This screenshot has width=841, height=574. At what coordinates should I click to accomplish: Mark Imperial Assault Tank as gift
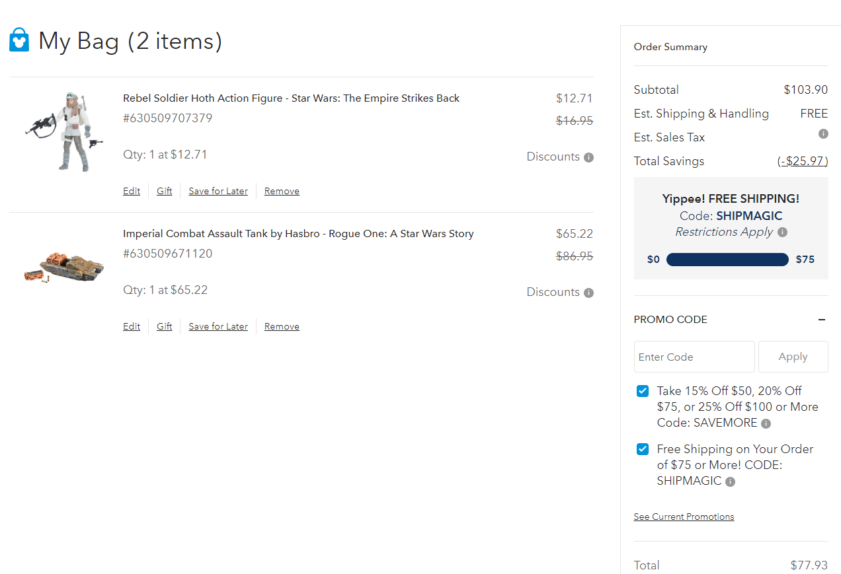(x=164, y=326)
